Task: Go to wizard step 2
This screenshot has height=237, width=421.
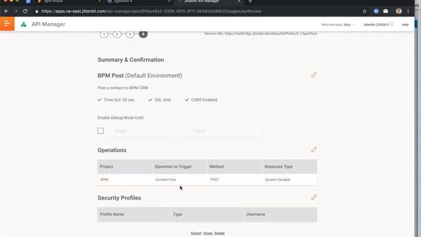Action: [x=117, y=34]
